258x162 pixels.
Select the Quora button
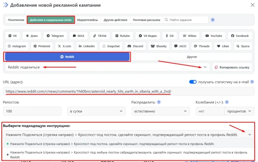point(243,46)
